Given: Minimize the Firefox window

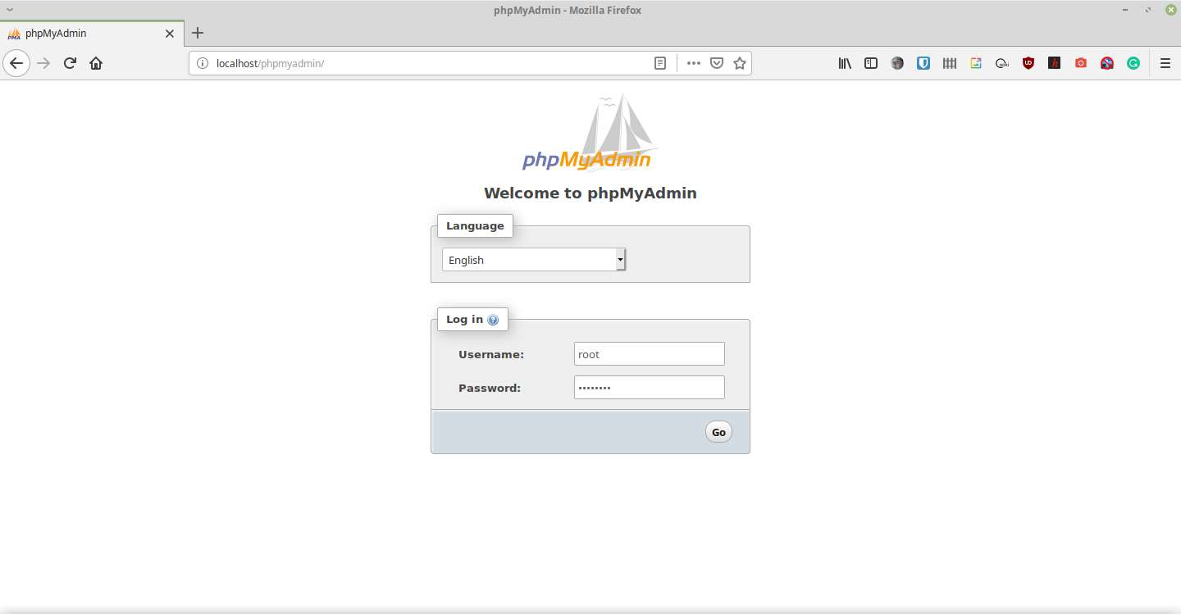Looking at the screenshot, I should [1126, 10].
